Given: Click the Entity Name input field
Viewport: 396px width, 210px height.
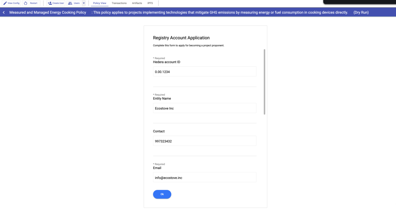Looking at the screenshot, I should click(204, 108).
